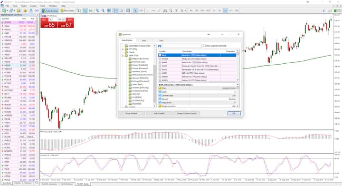Image resolution: width=342 pixels, height=186 pixels.
Task: Click the zoom in magnifier icon
Action: tap(97, 10)
